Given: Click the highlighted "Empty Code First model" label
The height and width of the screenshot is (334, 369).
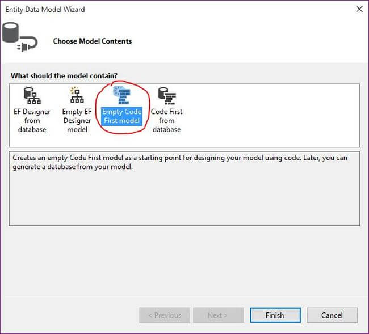Looking at the screenshot, I should pyautogui.click(x=121, y=116).
